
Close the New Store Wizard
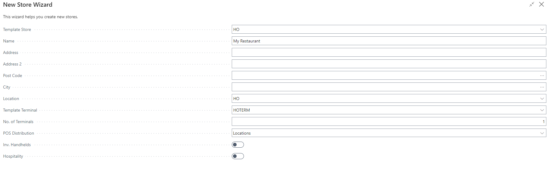tap(542, 4)
